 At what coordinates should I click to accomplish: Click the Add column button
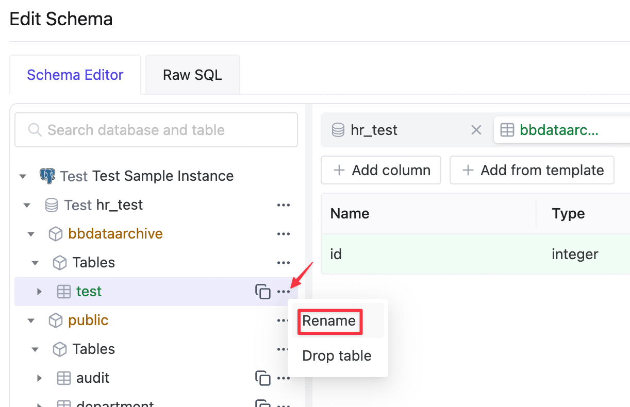tap(381, 170)
